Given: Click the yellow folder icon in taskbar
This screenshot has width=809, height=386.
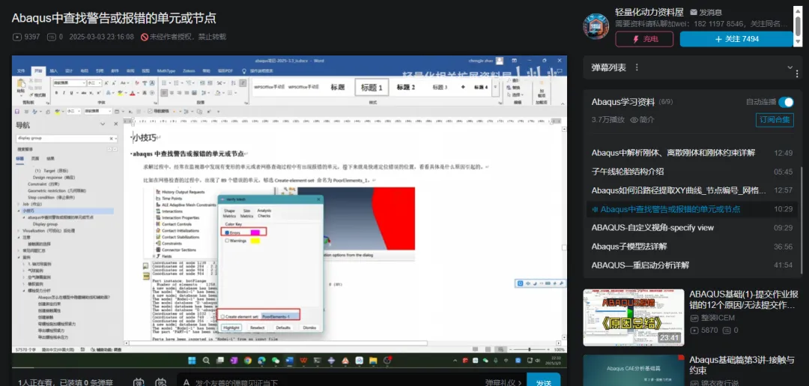Looking at the screenshot, I should [x=373, y=360].
